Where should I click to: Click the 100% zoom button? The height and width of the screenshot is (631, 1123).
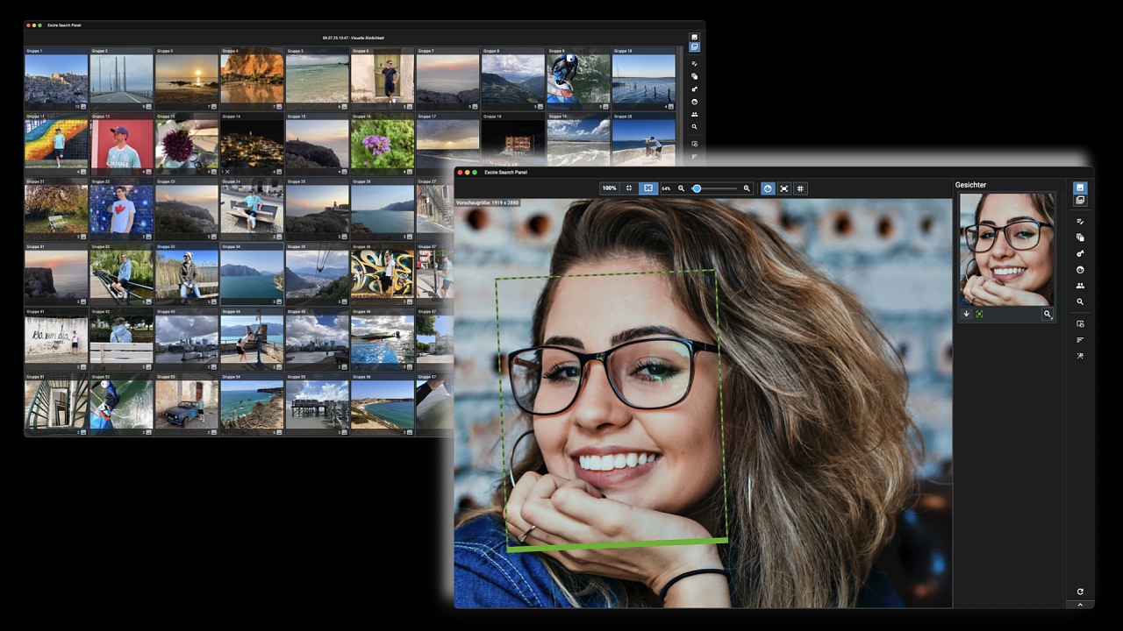(609, 188)
